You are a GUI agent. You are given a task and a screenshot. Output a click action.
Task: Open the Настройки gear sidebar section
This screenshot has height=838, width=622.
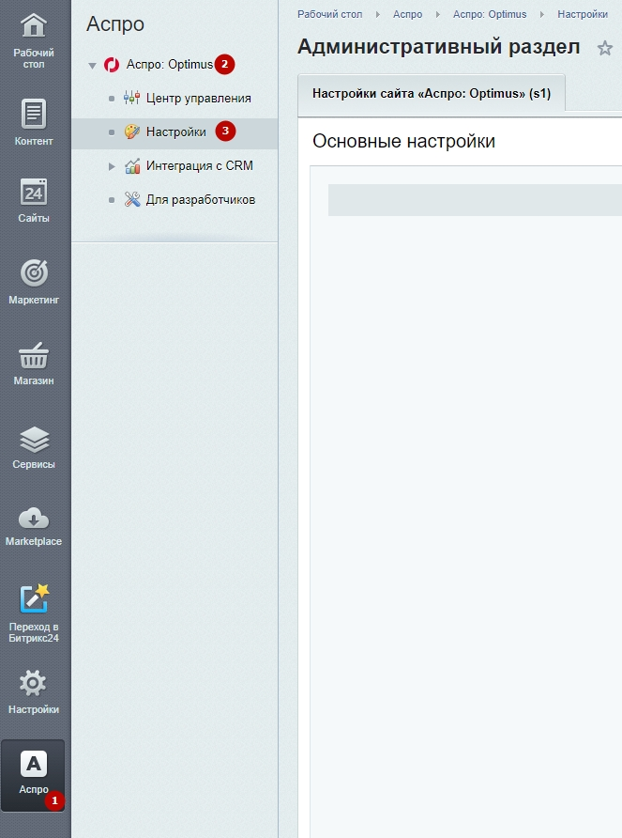(x=34, y=692)
